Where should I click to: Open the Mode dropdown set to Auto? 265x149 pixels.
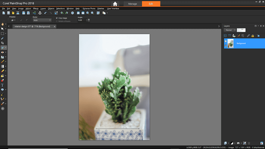pos(42,20)
